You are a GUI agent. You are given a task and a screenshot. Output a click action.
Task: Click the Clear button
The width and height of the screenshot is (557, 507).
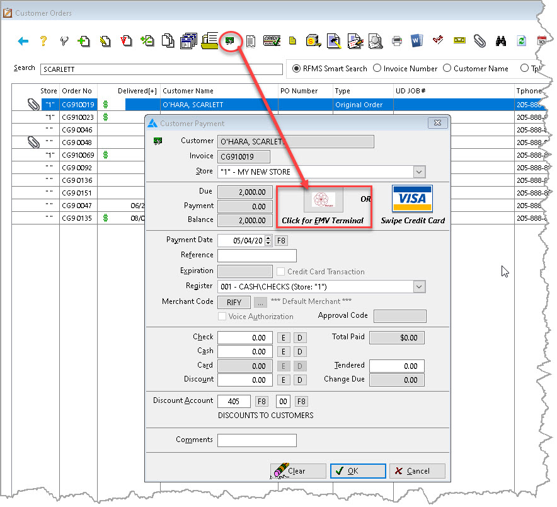(x=298, y=471)
